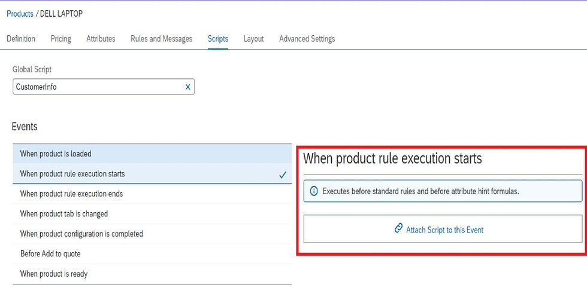Image resolution: width=587 pixels, height=288 pixels.
Task: Click the info icon in the message strip
Action: tap(313, 192)
